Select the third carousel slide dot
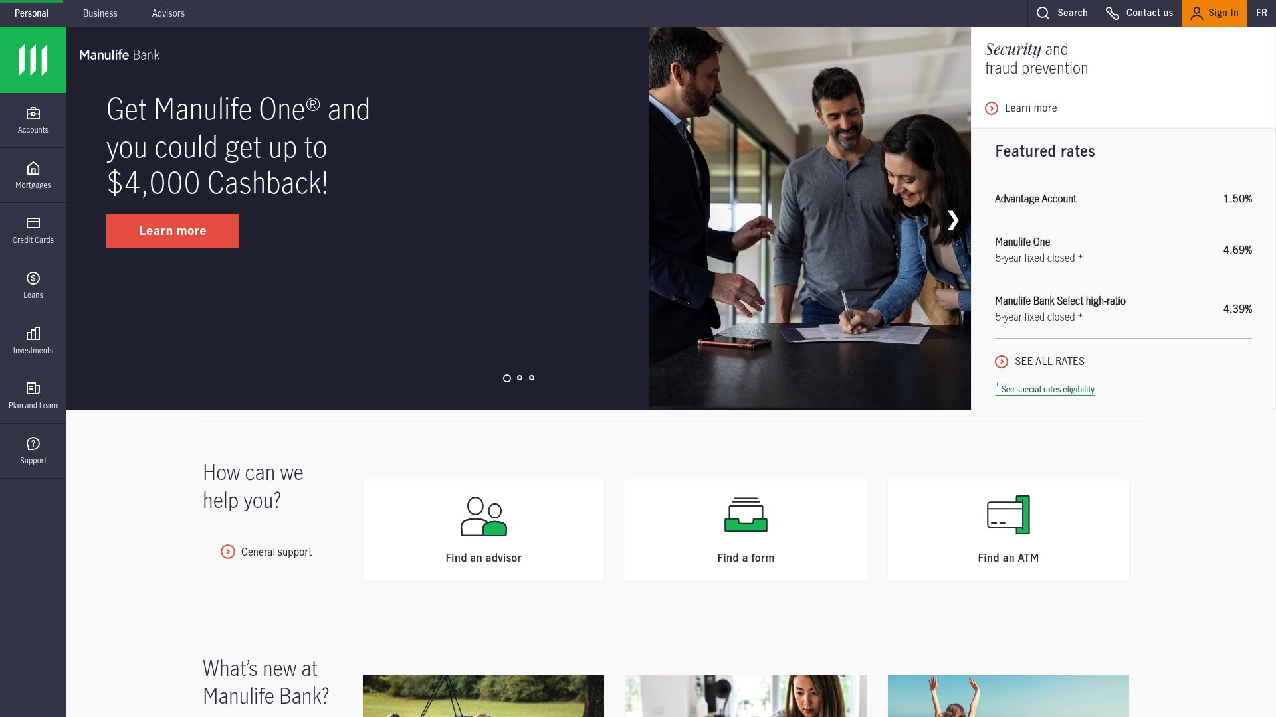This screenshot has height=717, width=1276. click(532, 378)
